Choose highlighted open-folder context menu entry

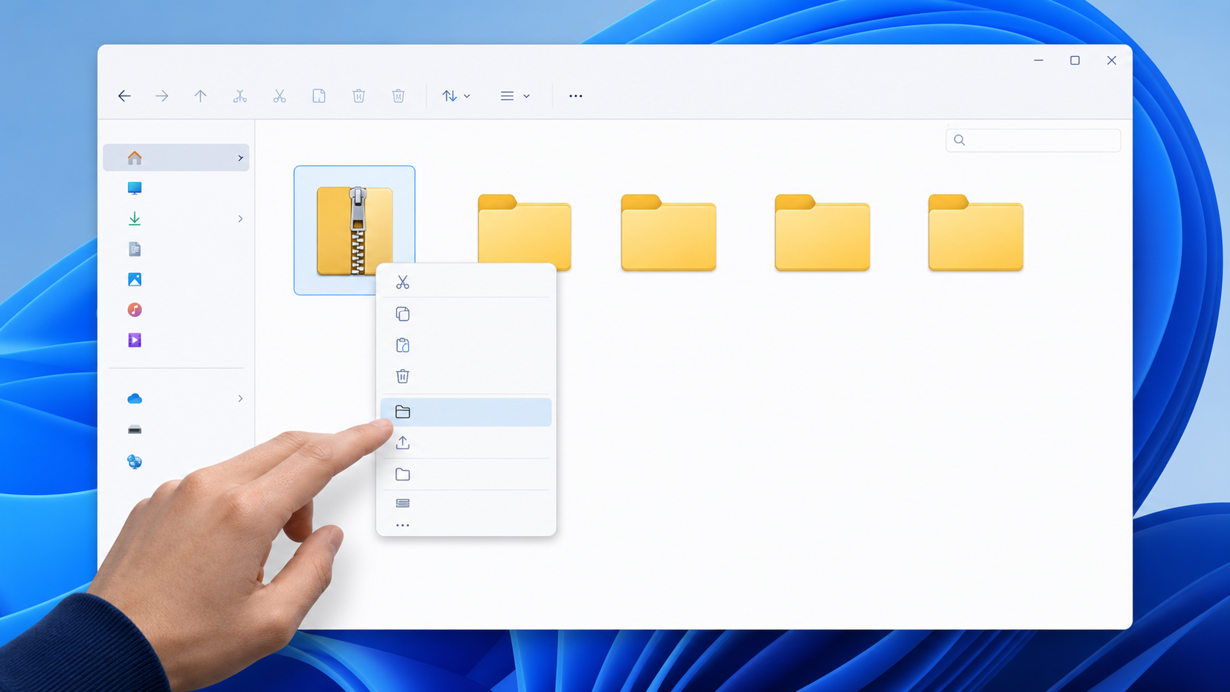coord(466,412)
